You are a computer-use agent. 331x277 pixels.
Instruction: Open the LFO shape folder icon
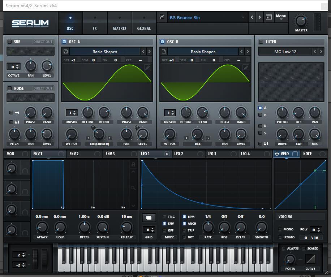149,218
